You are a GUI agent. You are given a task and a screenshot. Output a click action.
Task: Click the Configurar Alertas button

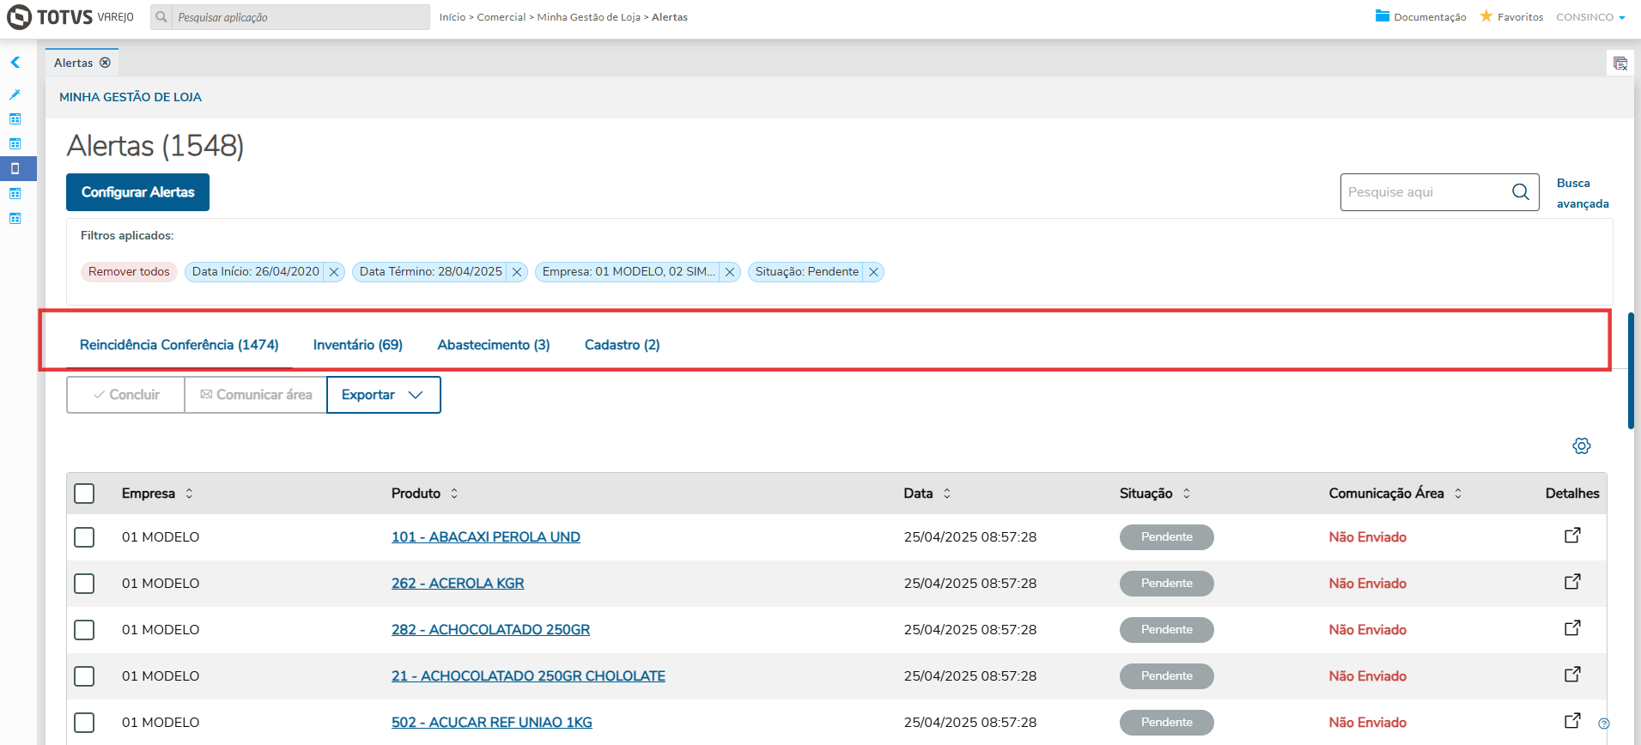[x=137, y=192]
